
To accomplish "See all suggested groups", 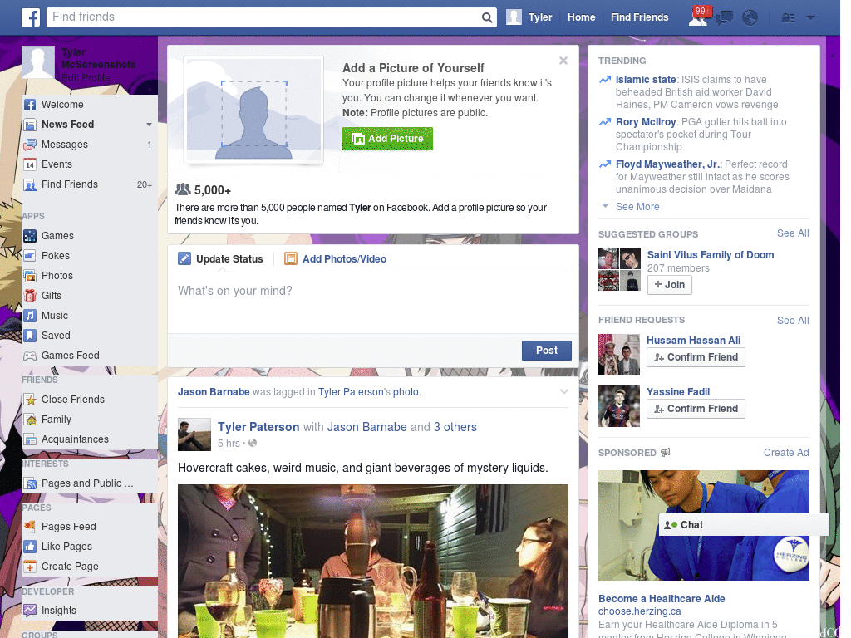I will tap(792, 233).
